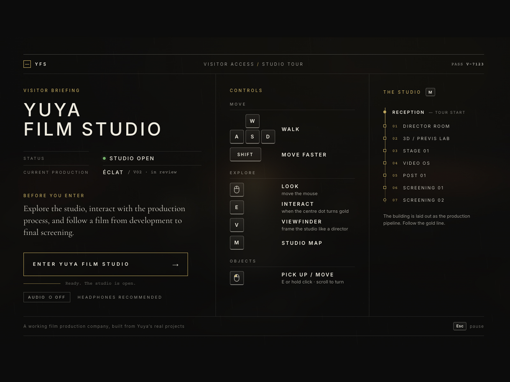Image resolution: width=510 pixels, height=382 pixels.
Task: Click the YUYA FILM STUDIO title
Action: coord(92,119)
